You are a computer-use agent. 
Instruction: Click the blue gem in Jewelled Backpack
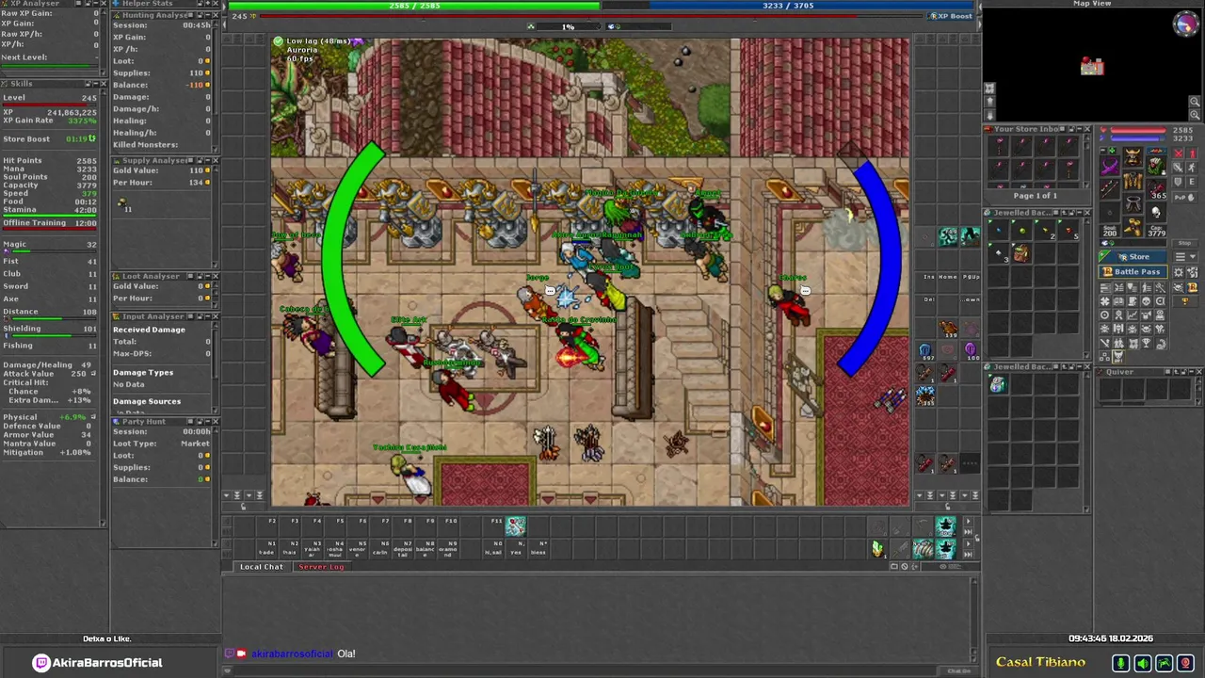[x=999, y=230]
